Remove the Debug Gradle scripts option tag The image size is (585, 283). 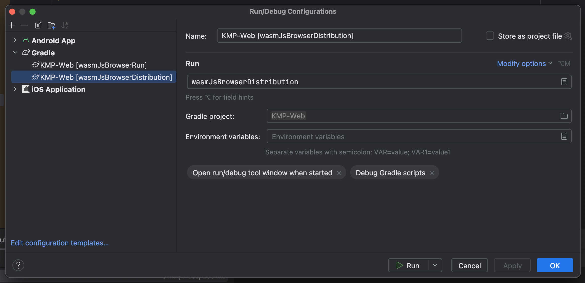[432, 173]
